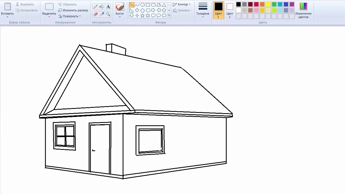Image resolution: width=345 pixels, height=194 pixels.
Task: Switch to Цвет 2 background color
Action: pyautogui.click(x=230, y=10)
